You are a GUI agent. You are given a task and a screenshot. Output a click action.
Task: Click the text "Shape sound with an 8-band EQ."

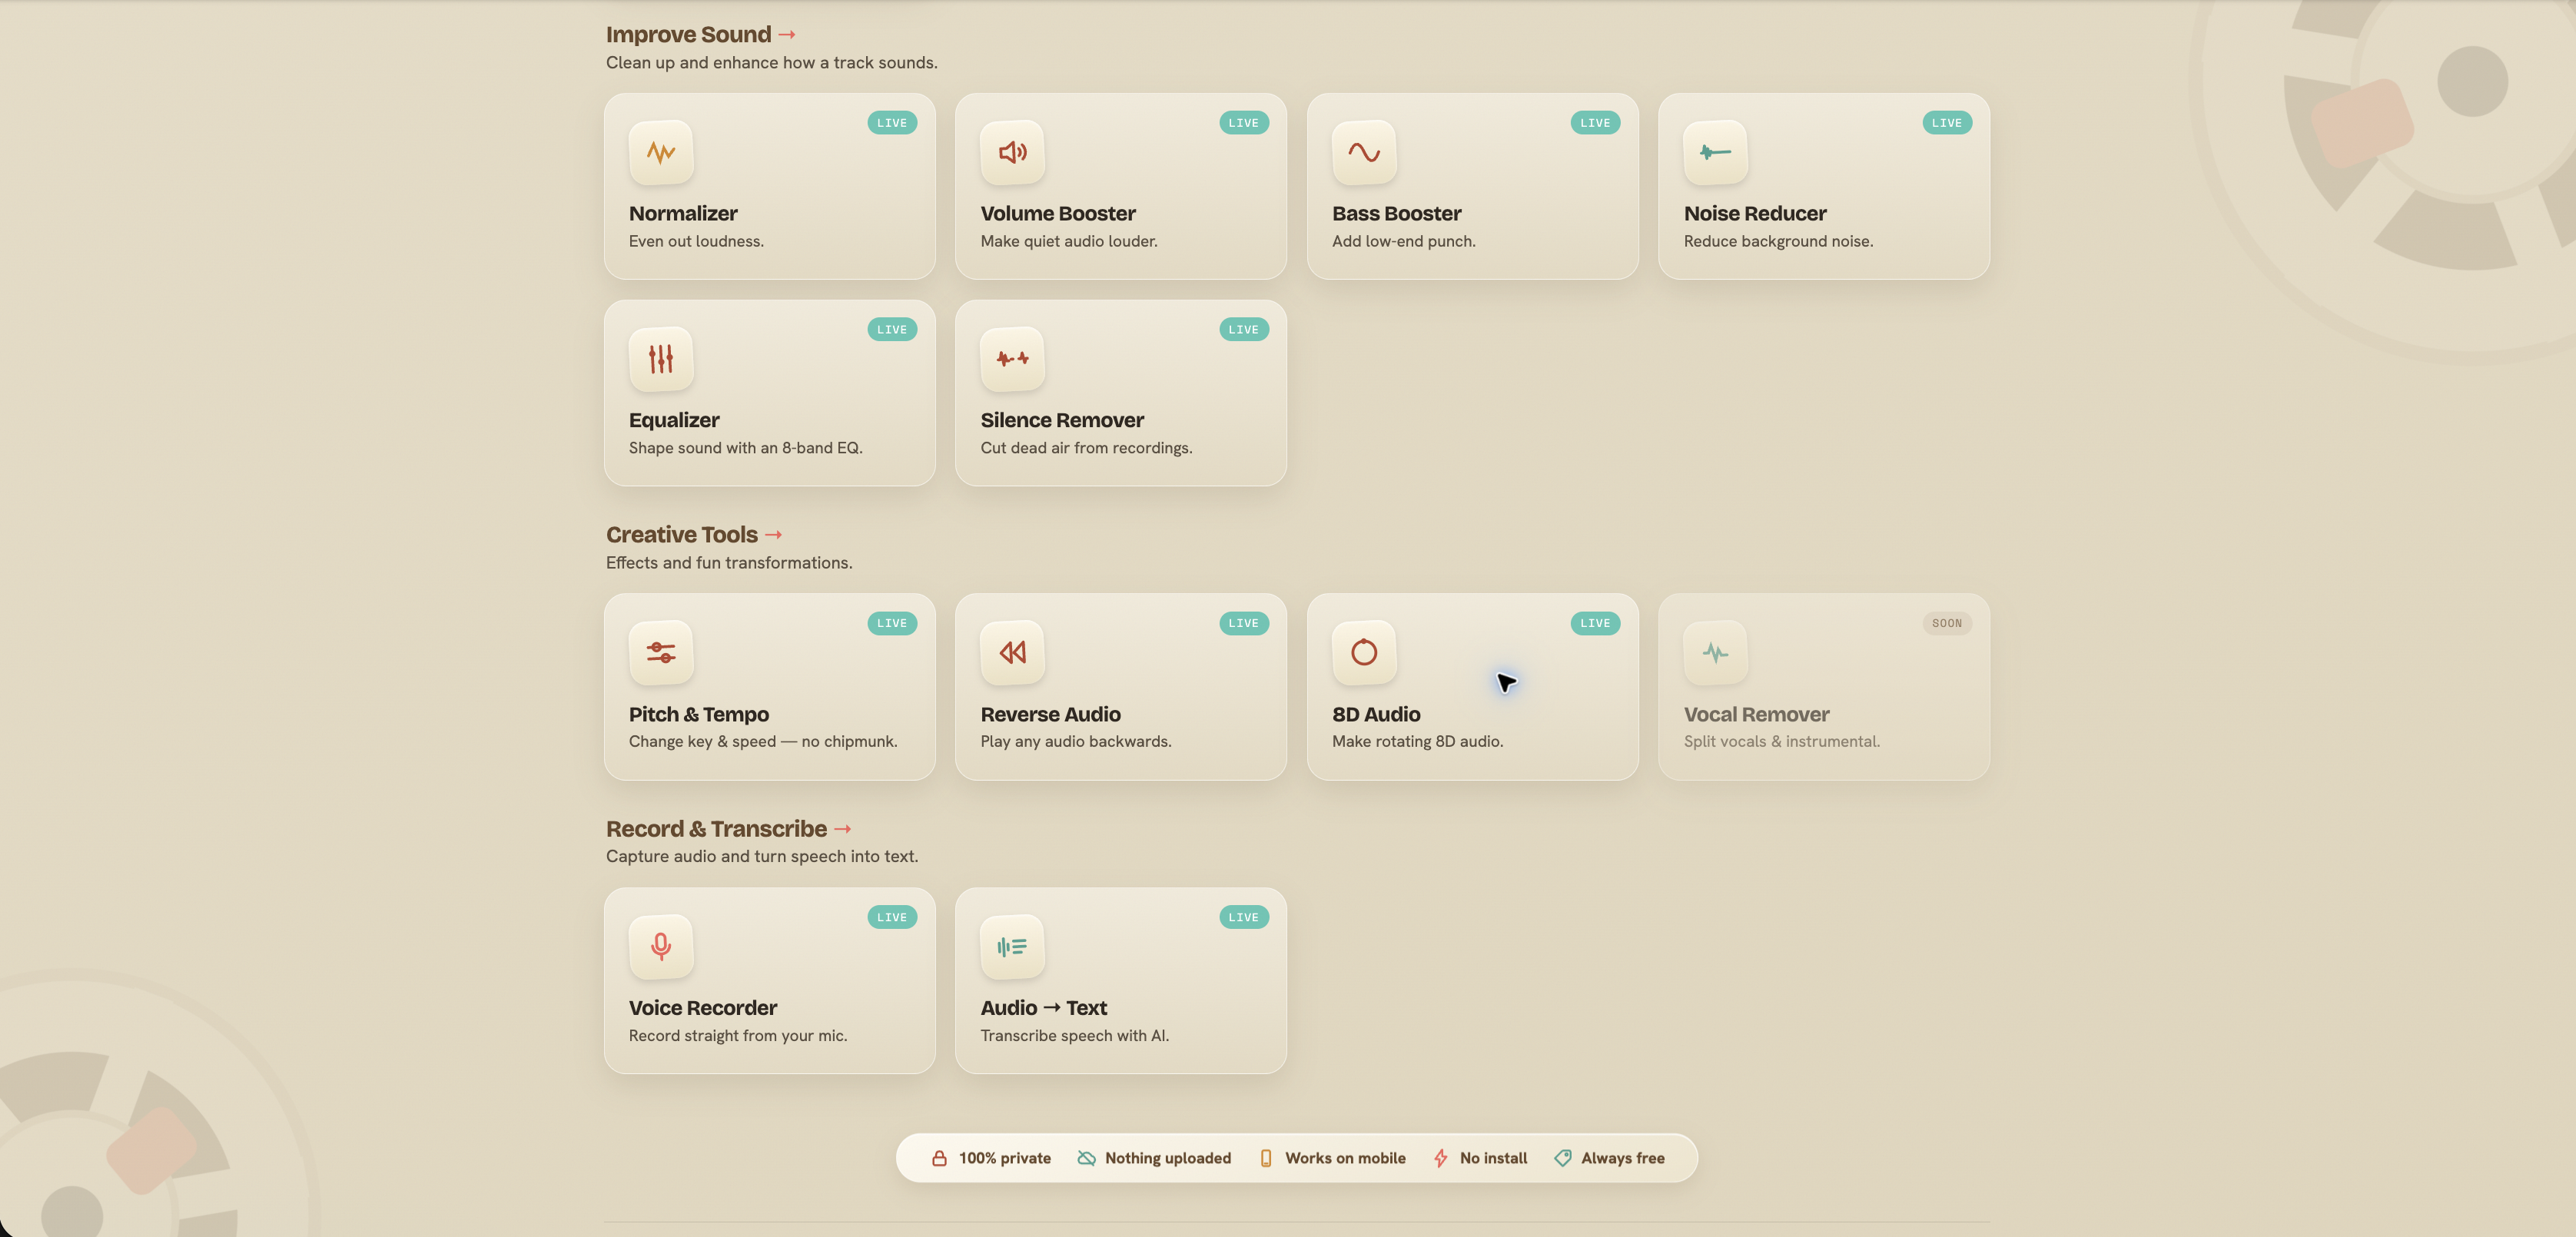[x=745, y=448]
